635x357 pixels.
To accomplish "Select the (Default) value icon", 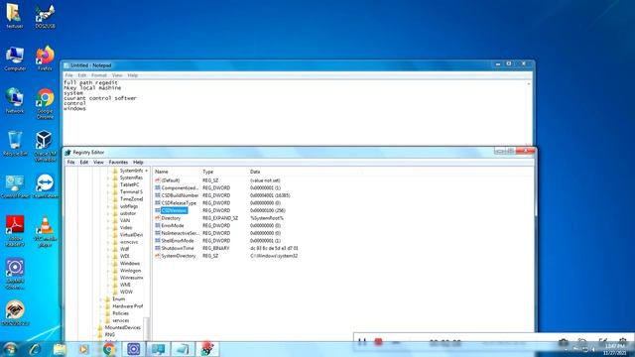I will (158, 180).
